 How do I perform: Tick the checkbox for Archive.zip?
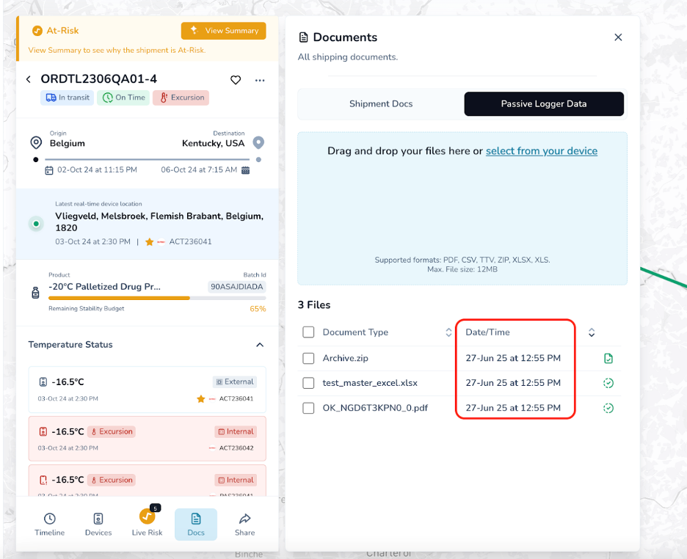pyautogui.click(x=308, y=359)
